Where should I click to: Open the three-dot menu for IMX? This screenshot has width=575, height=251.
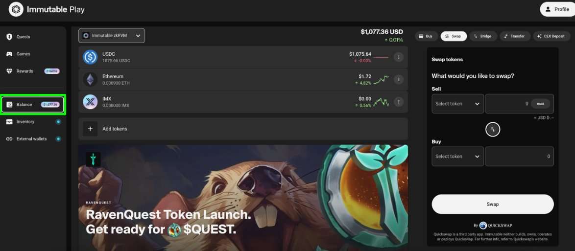[399, 101]
